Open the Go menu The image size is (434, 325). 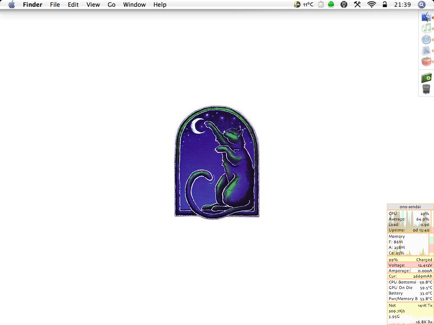coord(111,5)
